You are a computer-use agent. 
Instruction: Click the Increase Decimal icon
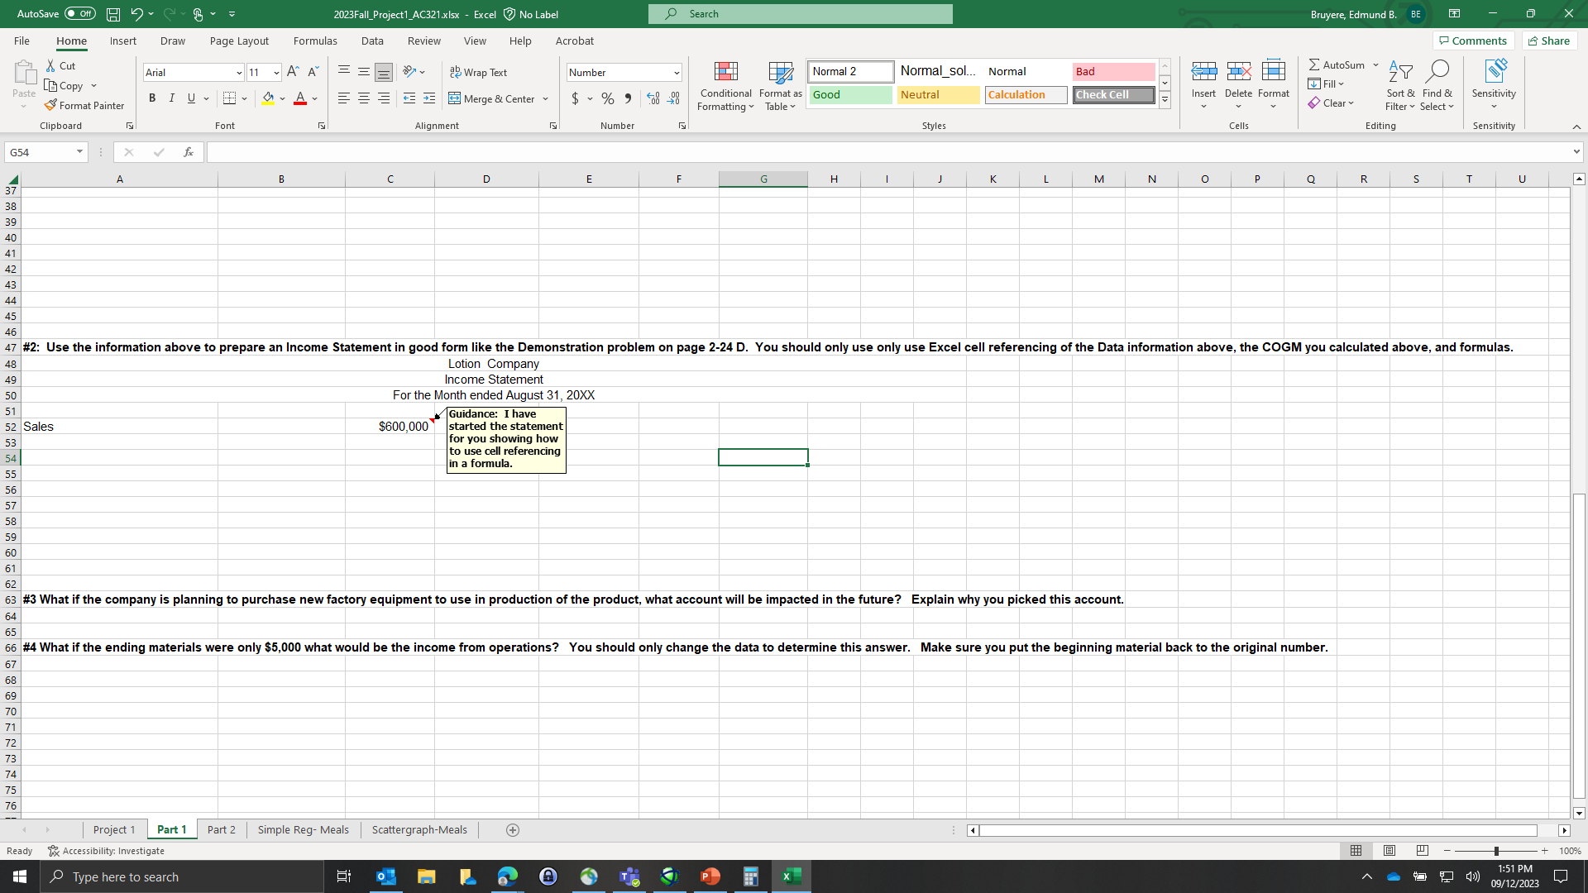click(653, 98)
